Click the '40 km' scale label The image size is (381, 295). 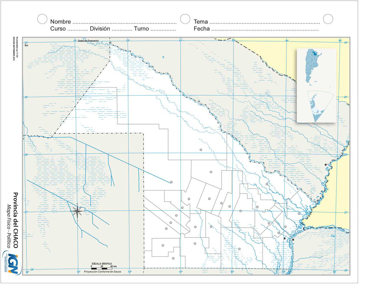coord(114,266)
